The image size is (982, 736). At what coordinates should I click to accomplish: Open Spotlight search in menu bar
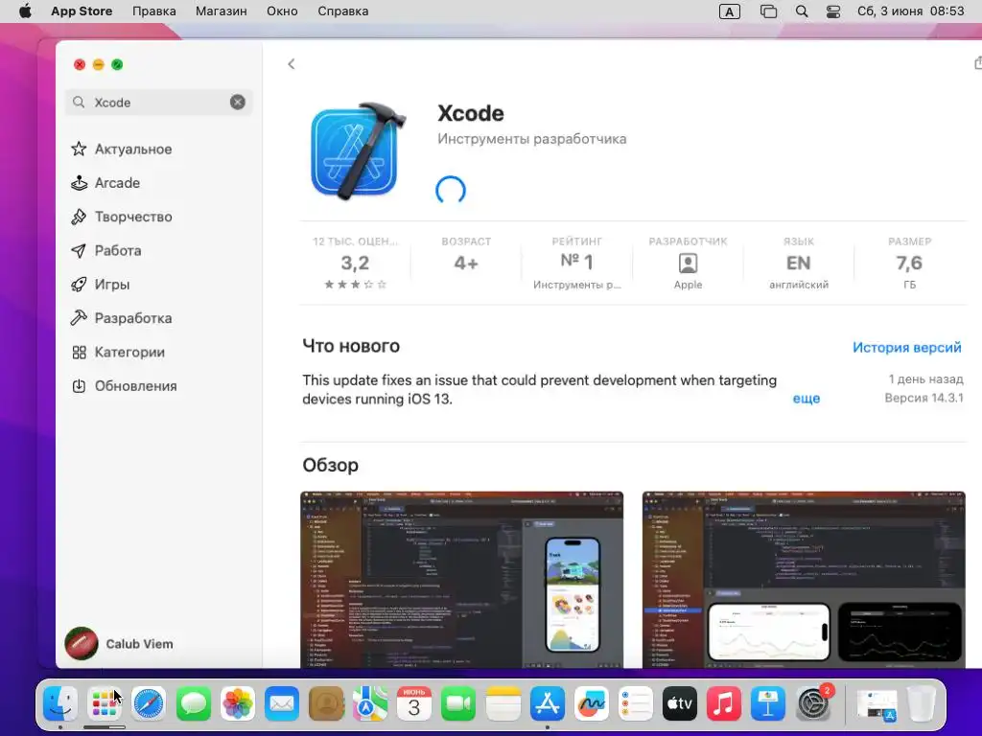(x=802, y=11)
